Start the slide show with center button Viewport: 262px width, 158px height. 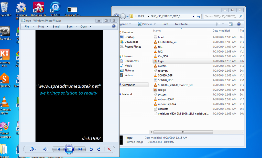[69, 149]
